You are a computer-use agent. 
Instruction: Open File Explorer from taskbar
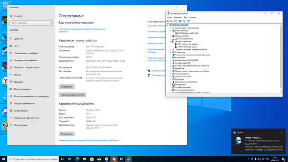pos(84,159)
